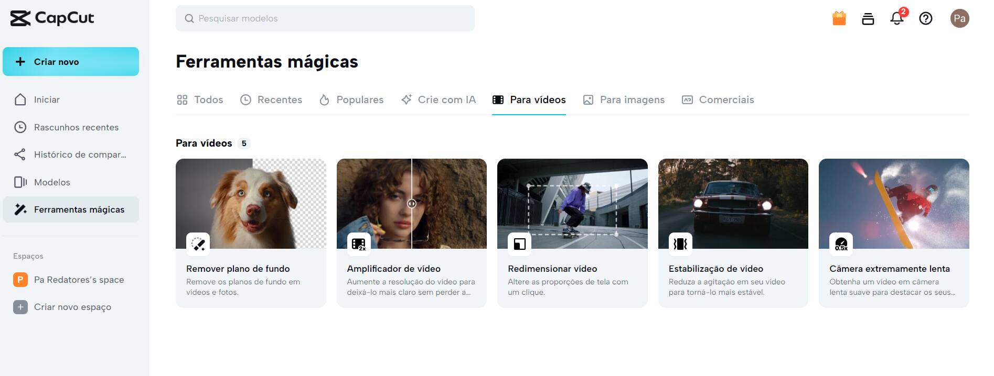Click the CapCut logo

[52, 18]
